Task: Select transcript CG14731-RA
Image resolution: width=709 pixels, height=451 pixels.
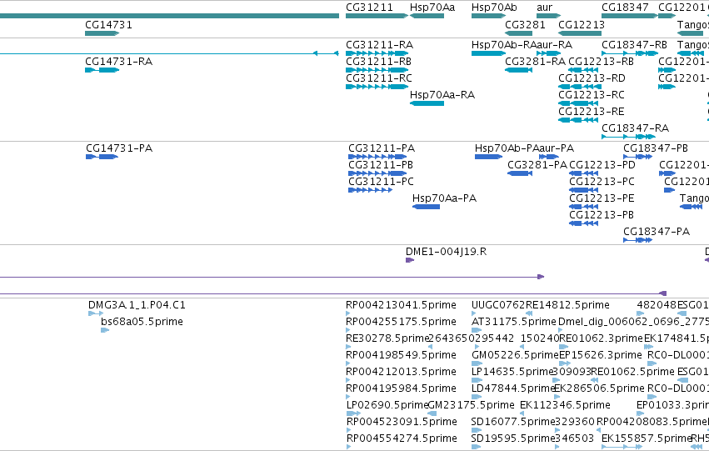Action: (102, 70)
